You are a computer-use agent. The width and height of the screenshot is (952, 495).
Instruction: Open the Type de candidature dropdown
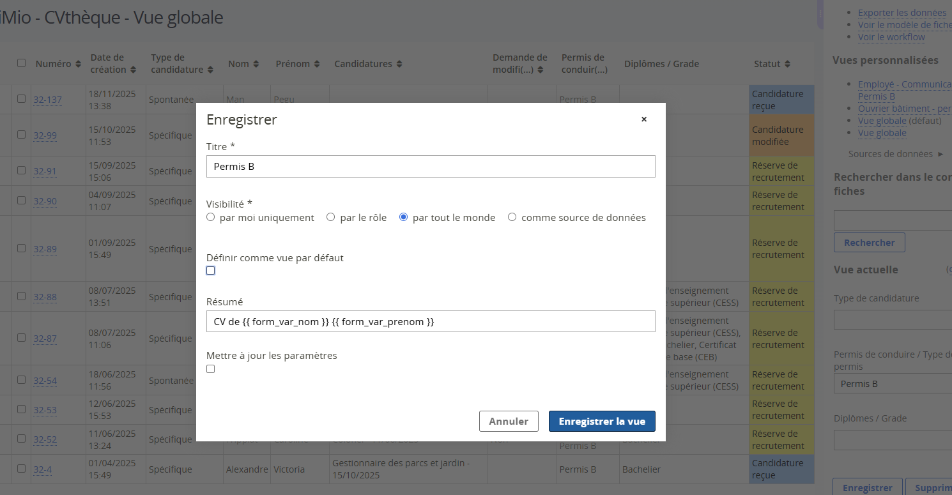click(894, 319)
